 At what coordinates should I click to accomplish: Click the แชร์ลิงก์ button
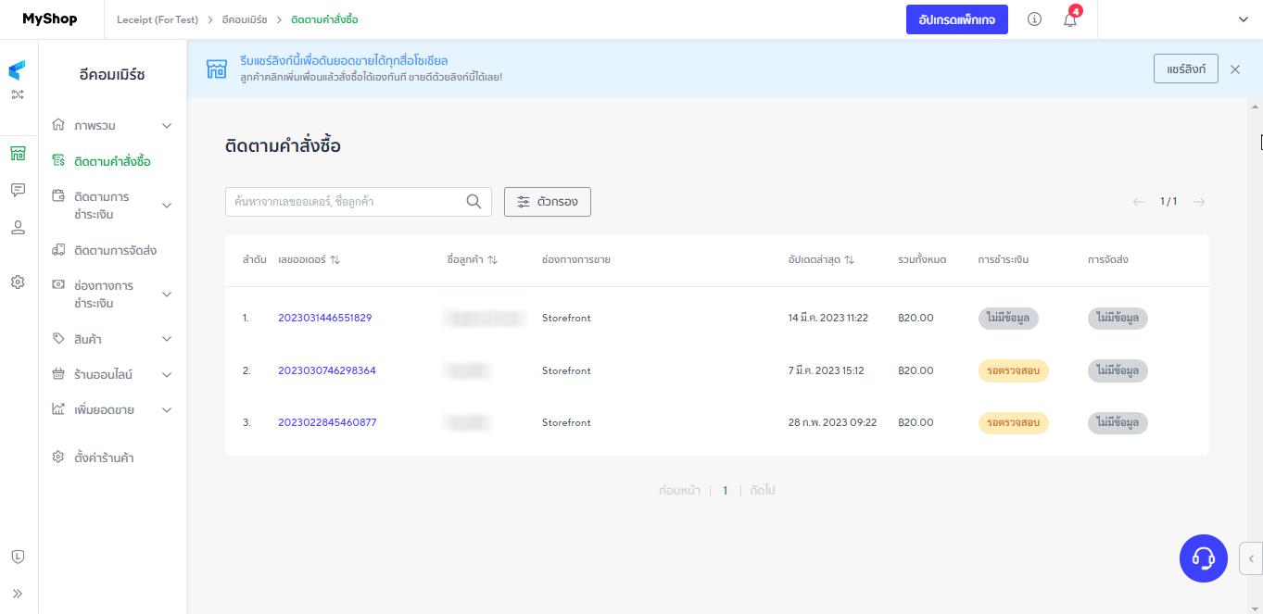pyautogui.click(x=1186, y=69)
